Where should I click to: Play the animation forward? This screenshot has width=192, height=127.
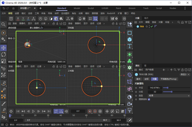click(x=33, y=111)
